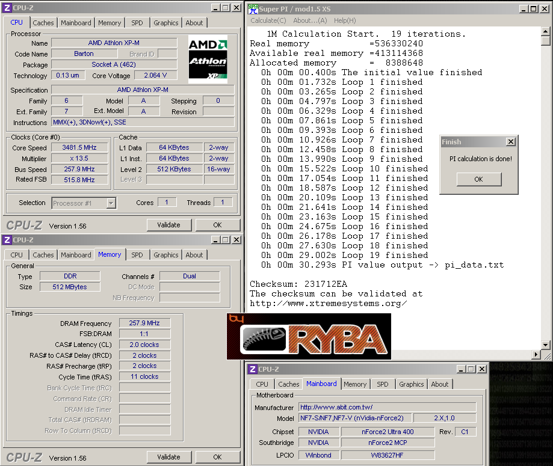The height and width of the screenshot is (466, 553).
Task: Open Graphics tab in Memory CPU-Z window
Action: (x=165, y=255)
